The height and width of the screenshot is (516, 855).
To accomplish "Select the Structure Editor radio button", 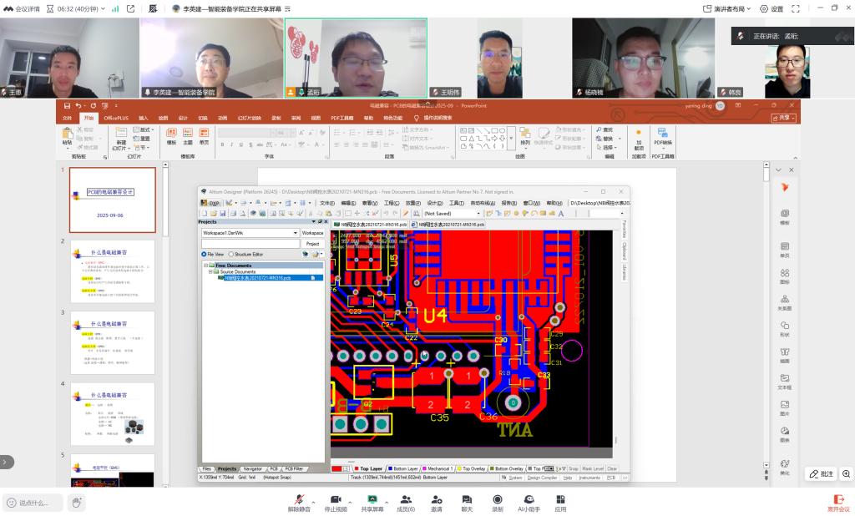I will [230, 254].
